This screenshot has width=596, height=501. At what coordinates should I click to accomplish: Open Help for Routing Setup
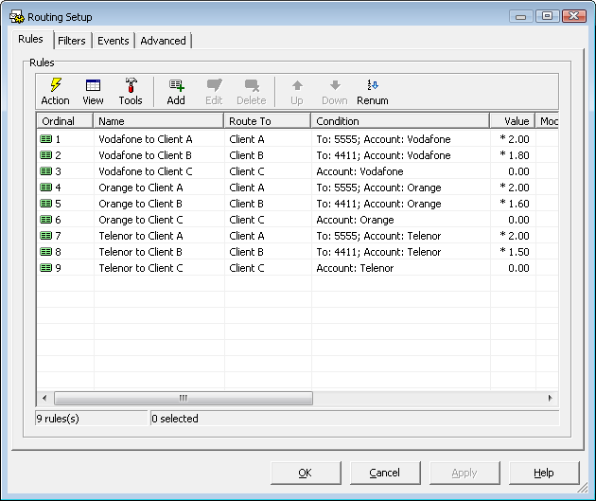click(543, 473)
